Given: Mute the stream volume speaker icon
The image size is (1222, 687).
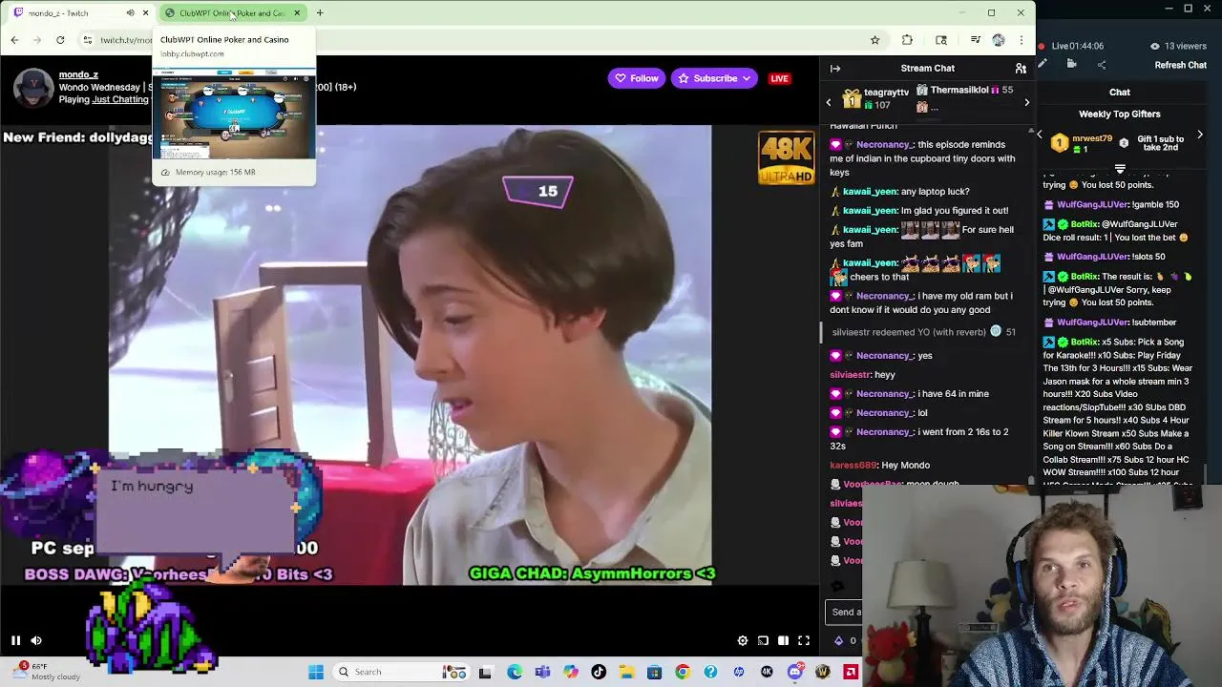Looking at the screenshot, I should (x=36, y=640).
